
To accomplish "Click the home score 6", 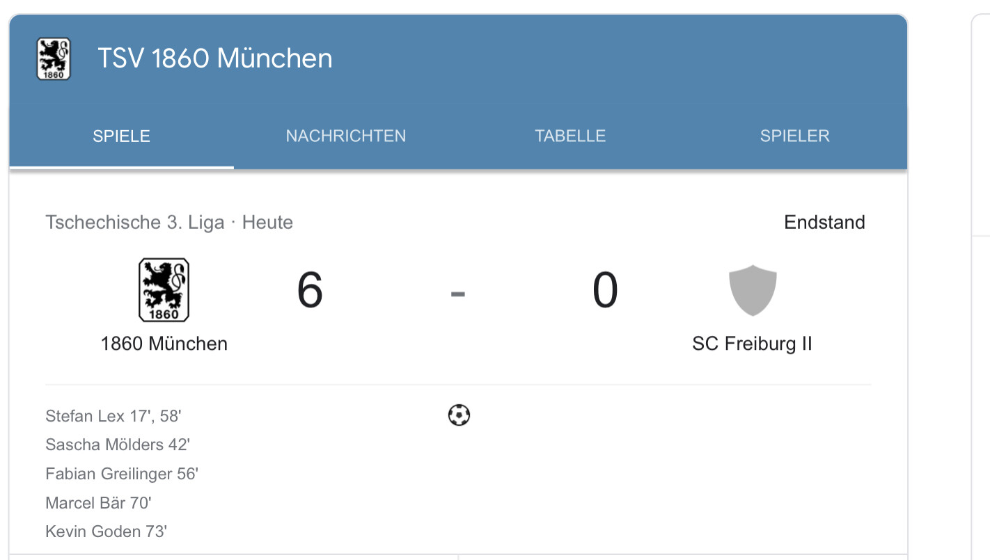I will [310, 290].
